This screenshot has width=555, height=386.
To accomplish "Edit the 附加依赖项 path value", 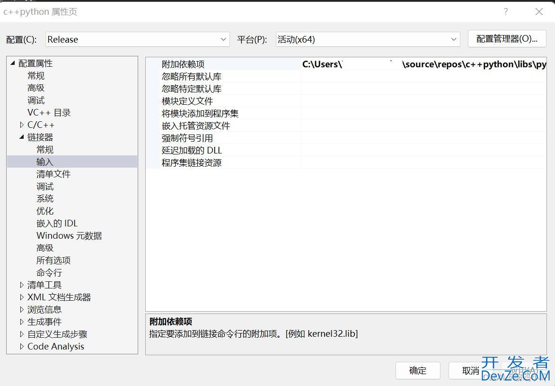I will click(x=423, y=64).
